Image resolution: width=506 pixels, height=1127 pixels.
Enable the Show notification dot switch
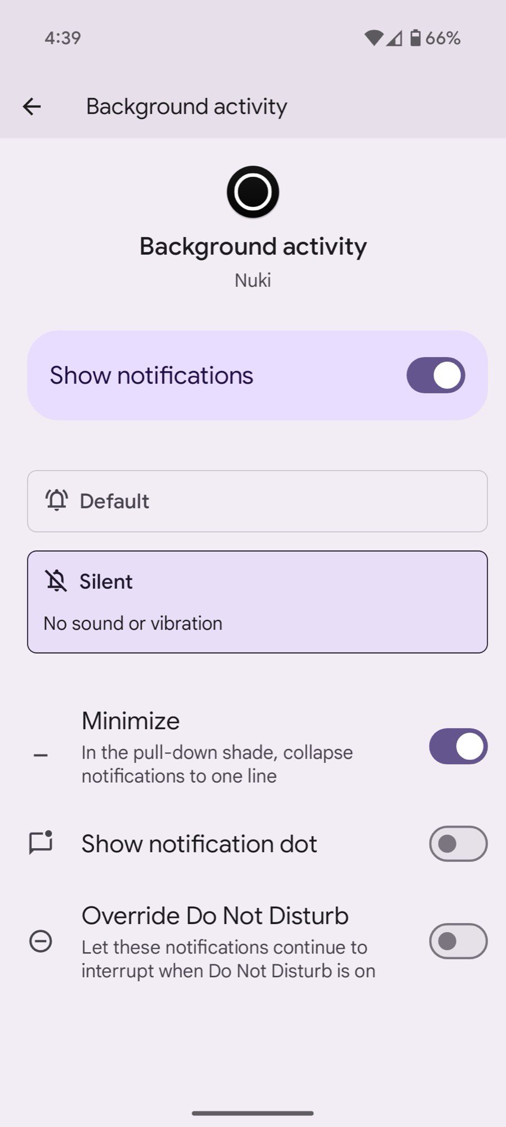tap(458, 844)
